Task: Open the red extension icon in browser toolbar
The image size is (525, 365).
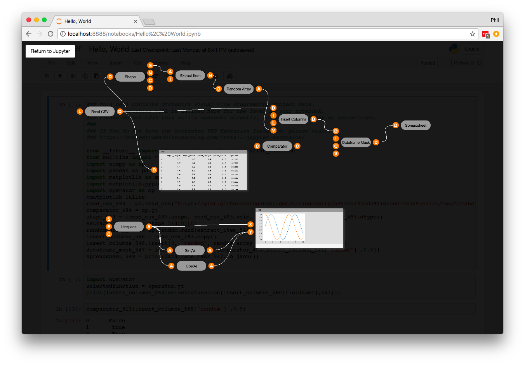Action: (x=485, y=34)
